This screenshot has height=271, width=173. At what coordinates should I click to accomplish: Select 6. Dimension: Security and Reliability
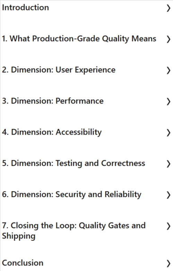(x=72, y=195)
